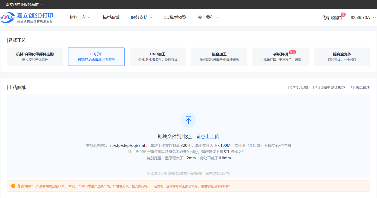Screen dimensions: 377x198
Task: Open the 8356573A account dropdown
Action: tap(363, 18)
